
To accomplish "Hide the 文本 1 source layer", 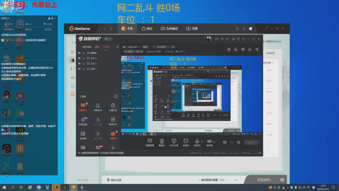I will point(79,63).
